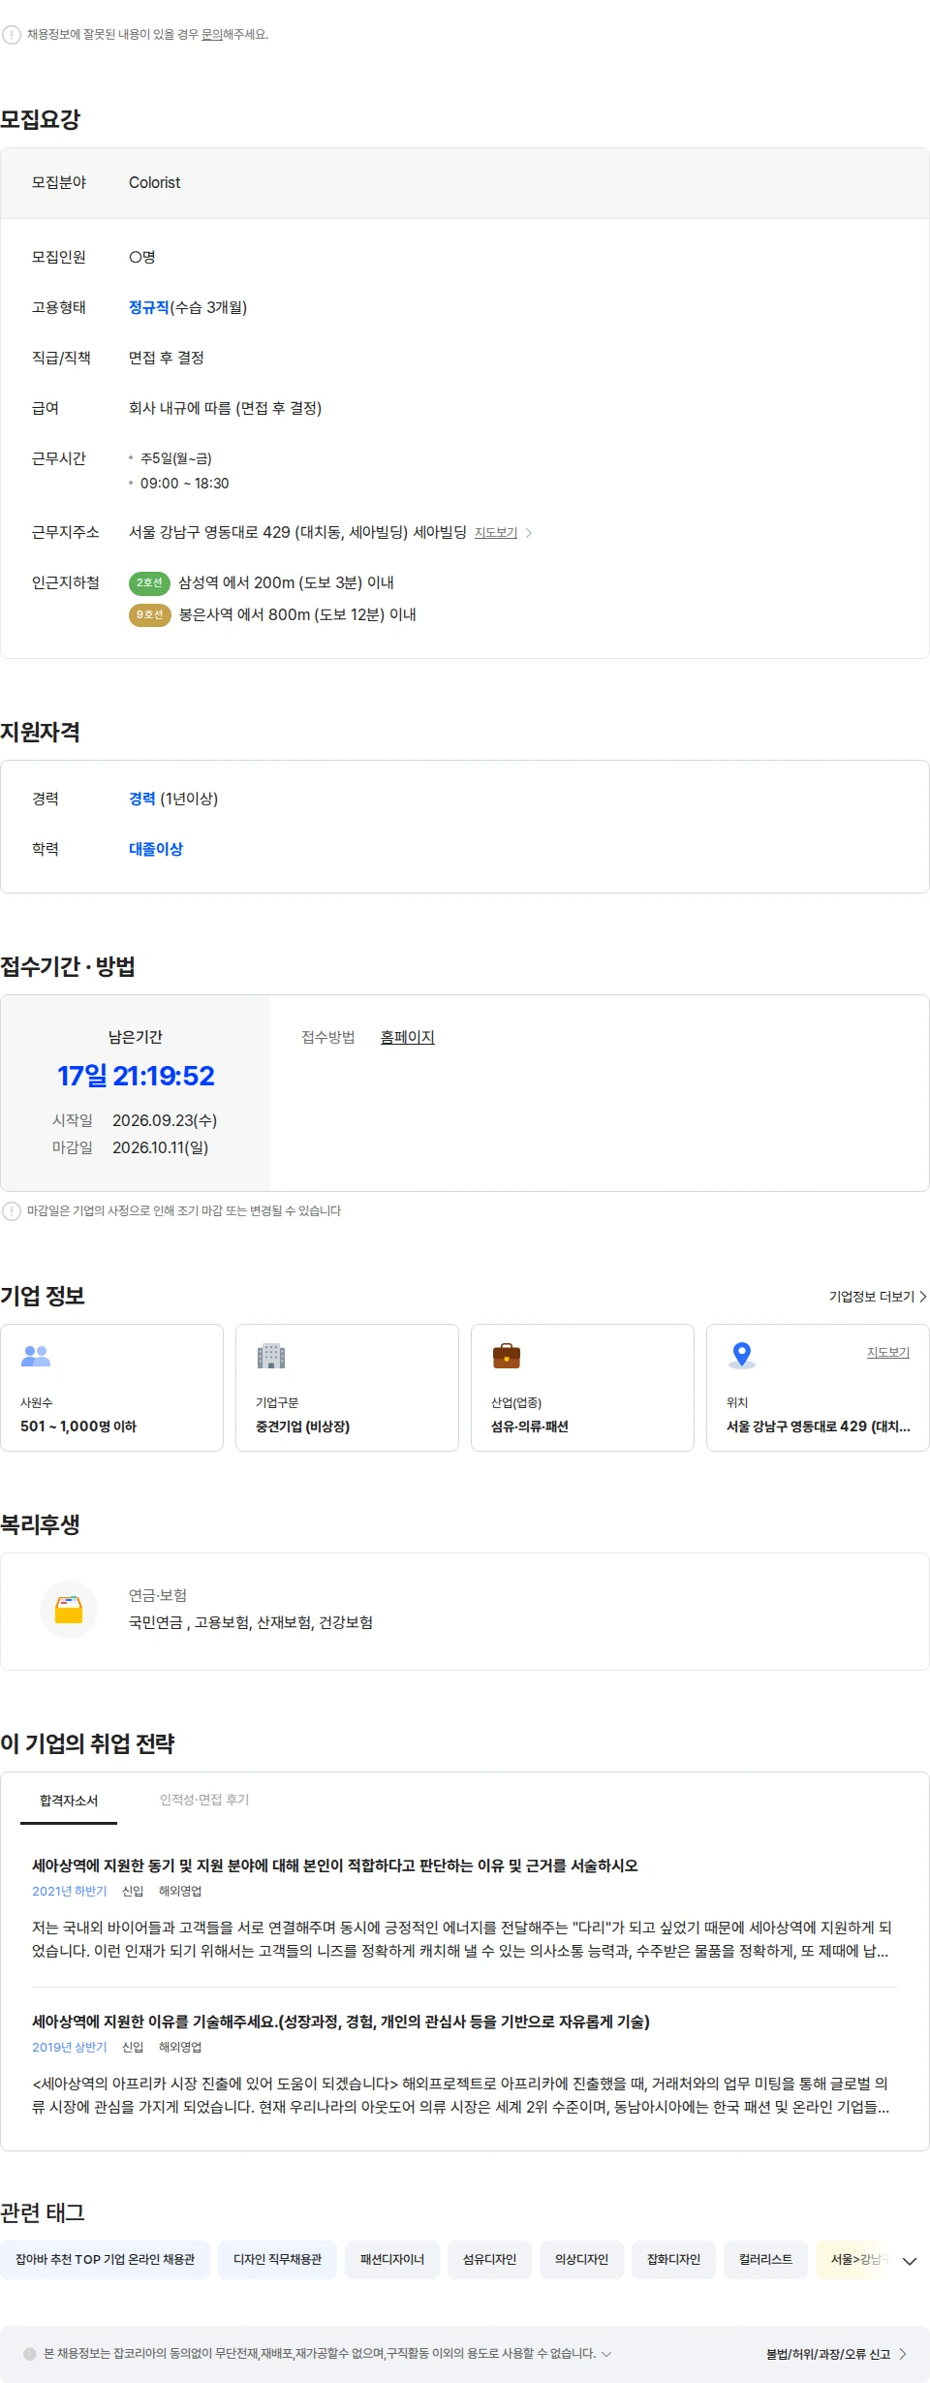Click the 잡화디자인 tag
Viewport: 930px width, 2383px height.
coord(673,2259)
